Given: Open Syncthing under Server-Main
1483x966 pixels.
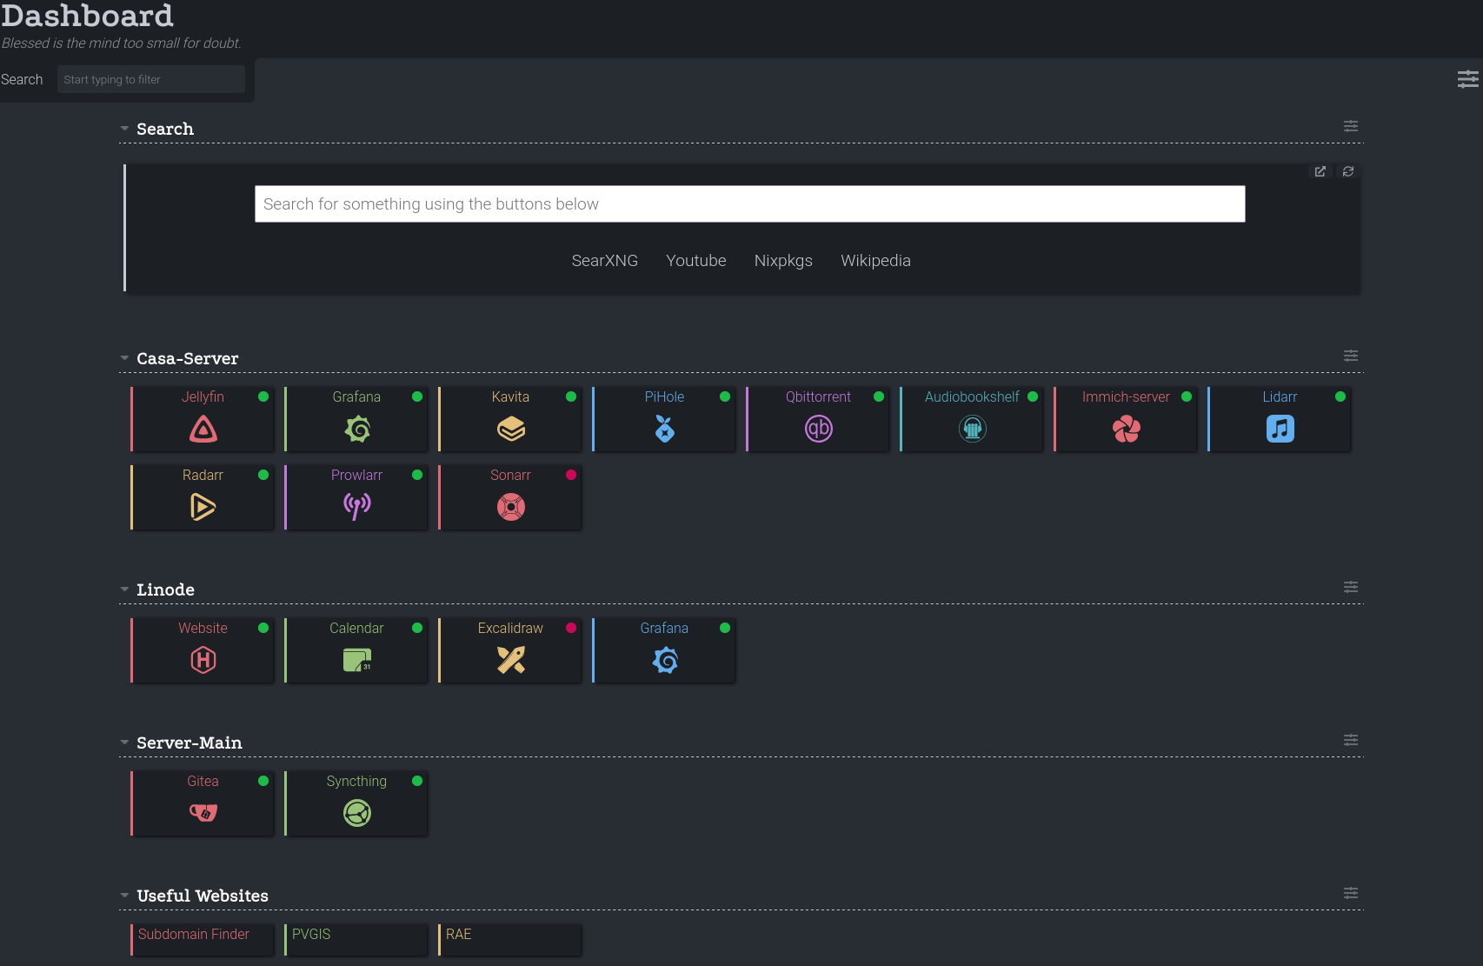Looking at the screenshot, I should point(356,812).
